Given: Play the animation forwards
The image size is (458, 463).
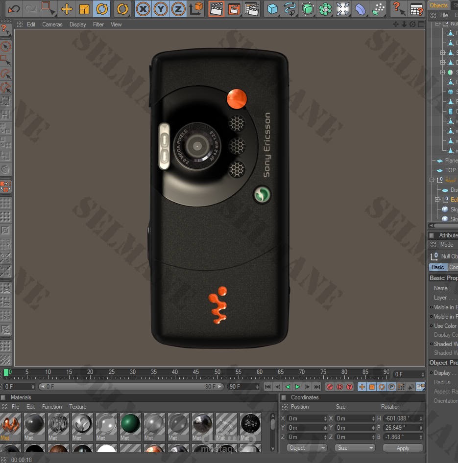Looking at the screenshot, I should coord(297,387).
